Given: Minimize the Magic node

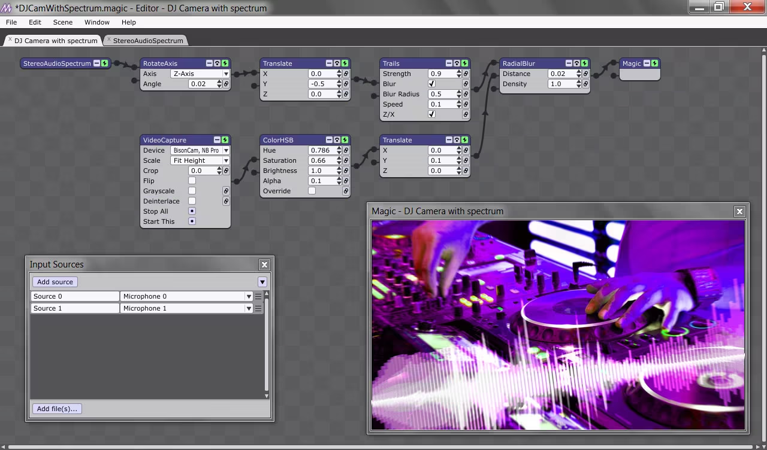Looking at the screenshot, I should 647,63.
